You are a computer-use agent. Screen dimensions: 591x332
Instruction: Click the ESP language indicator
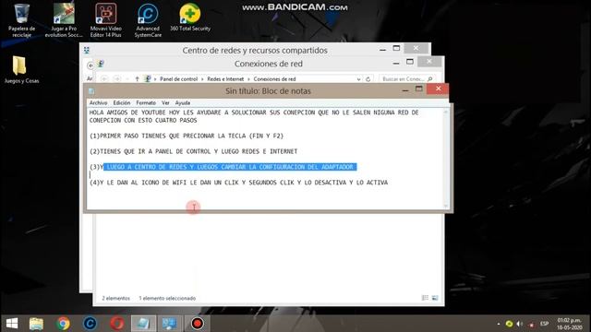[x=544, y=324]
